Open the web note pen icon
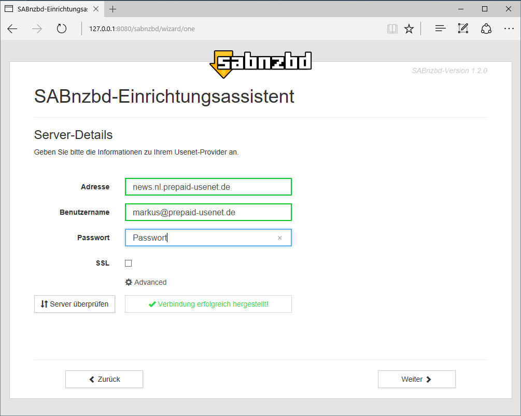Screen dimensions: 521x416 pos(463,29)
